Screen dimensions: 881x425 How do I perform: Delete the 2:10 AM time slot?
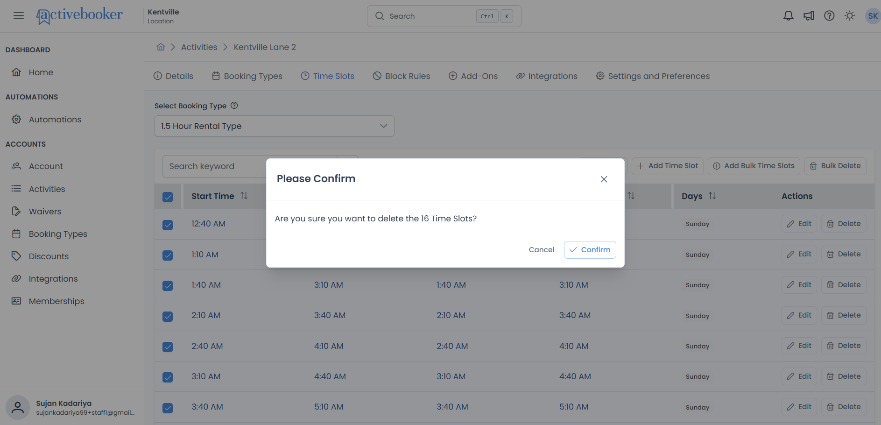click(844, 315)
